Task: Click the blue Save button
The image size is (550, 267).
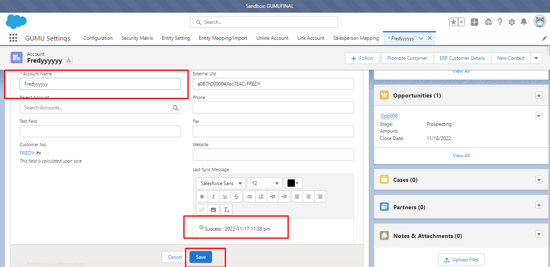Action: [x=201, y=257]
